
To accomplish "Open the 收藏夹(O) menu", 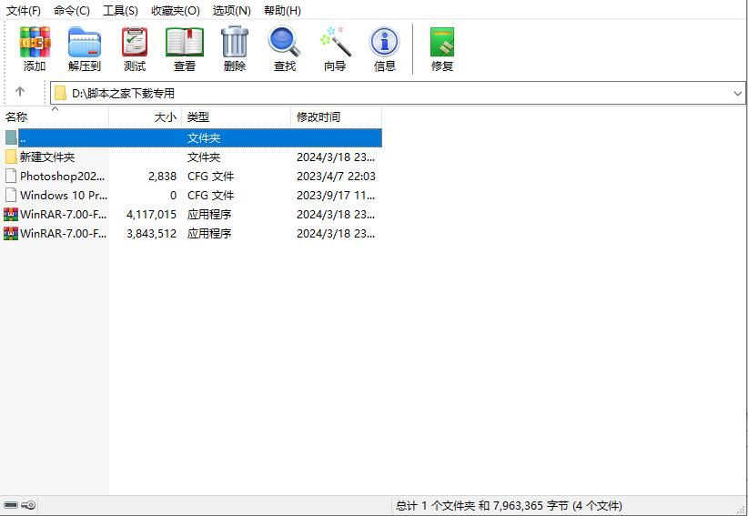I will (x=176, y=11).
